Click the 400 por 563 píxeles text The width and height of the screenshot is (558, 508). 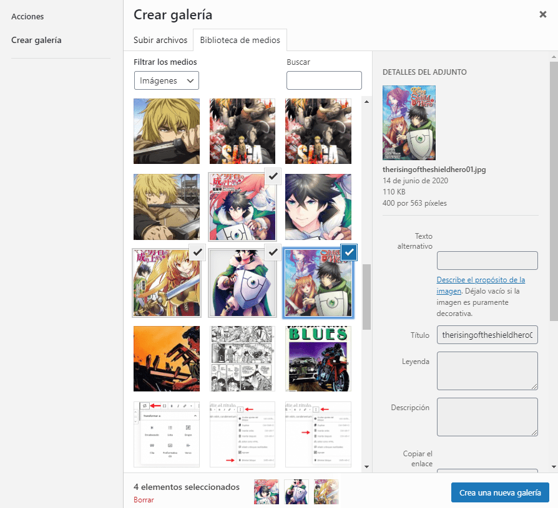pyautogui.click(x=414, y=203)
